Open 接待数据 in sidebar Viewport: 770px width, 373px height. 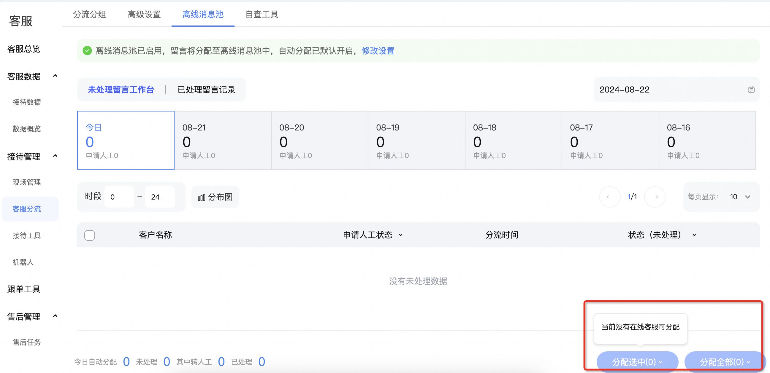click(27, 102)
